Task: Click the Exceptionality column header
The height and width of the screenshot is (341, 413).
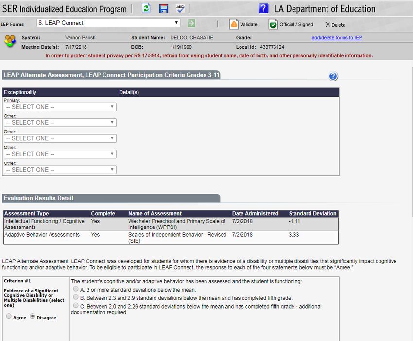Action: pyautogui.click(x=20, y=92)
